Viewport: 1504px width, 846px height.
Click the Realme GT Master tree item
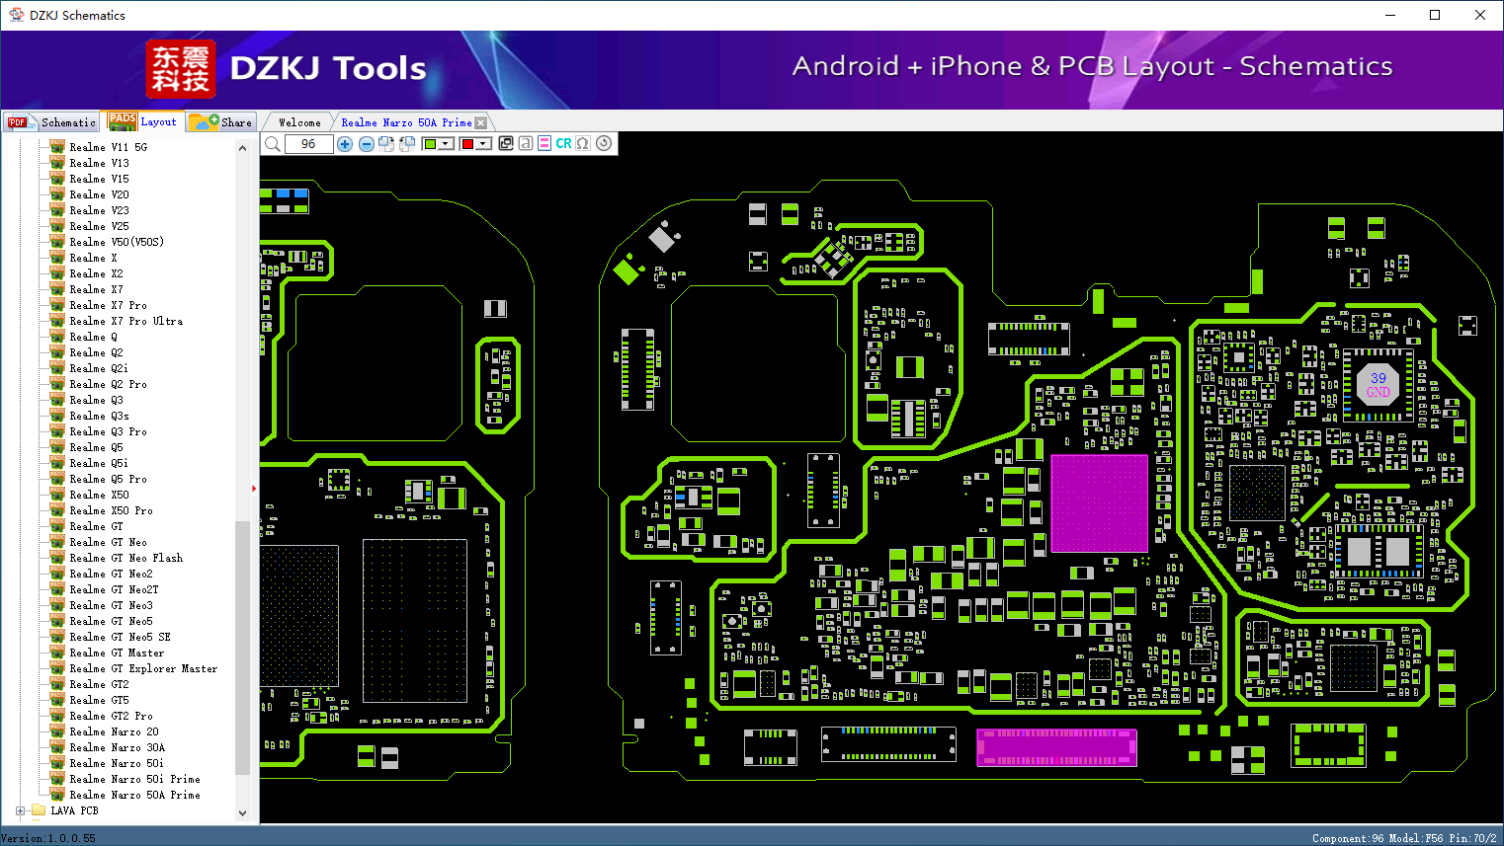click(x=117, y=654)
